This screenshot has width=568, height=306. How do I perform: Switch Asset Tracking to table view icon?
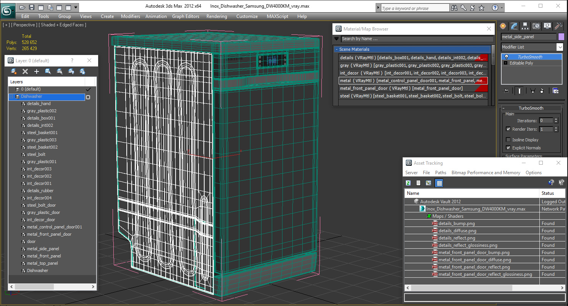(x=439, y=183)
